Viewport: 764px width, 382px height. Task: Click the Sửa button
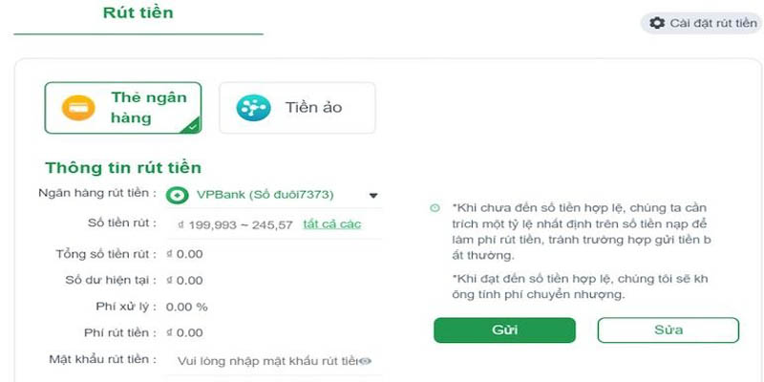pos(668,329)
